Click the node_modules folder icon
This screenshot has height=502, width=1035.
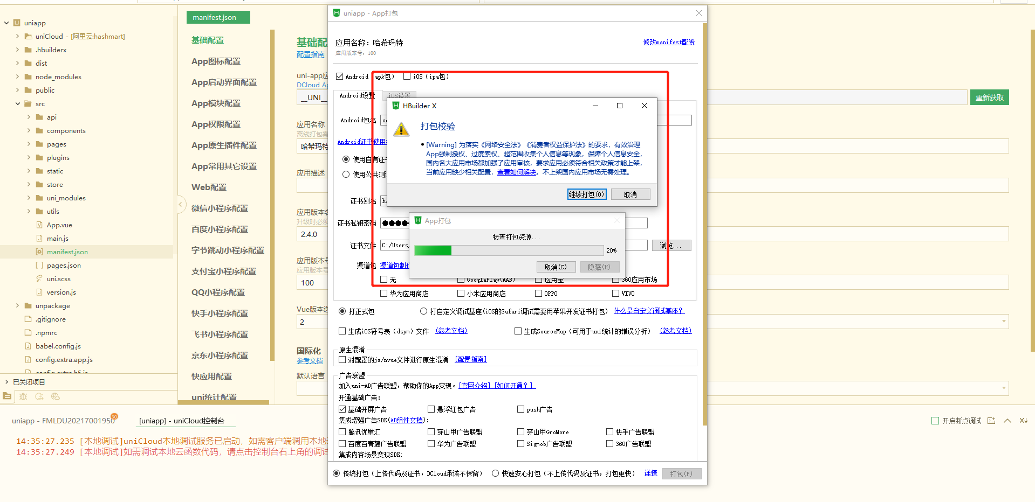click(28, 76)
